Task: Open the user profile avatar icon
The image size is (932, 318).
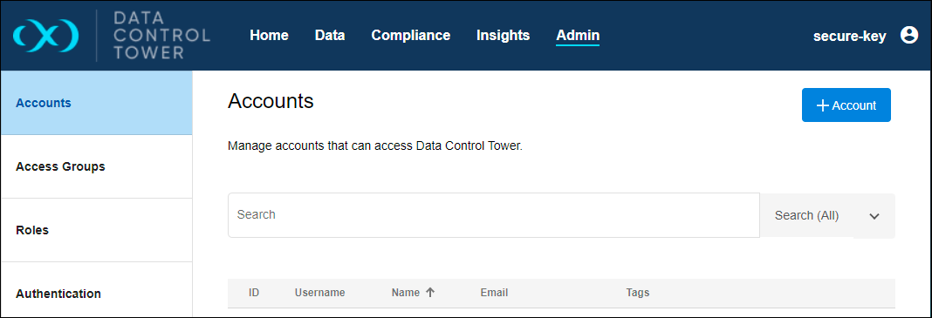Action: click(x=908, y=36)
